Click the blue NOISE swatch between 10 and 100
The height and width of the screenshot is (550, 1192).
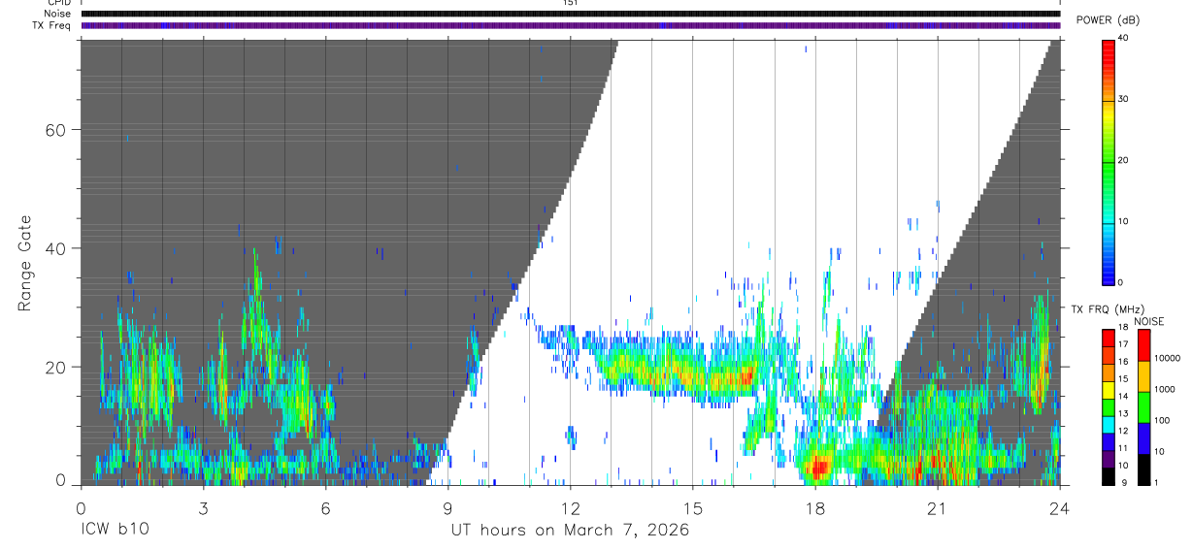coord(1143,438)
